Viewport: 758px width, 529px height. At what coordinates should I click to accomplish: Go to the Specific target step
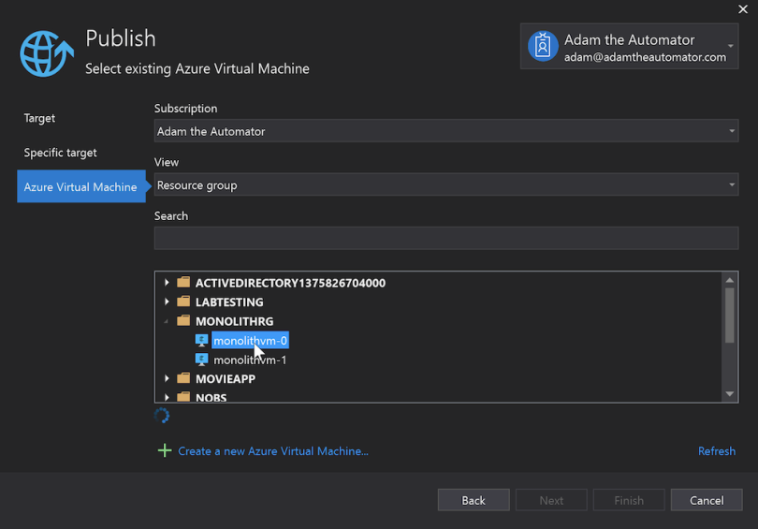coord(61,153)
